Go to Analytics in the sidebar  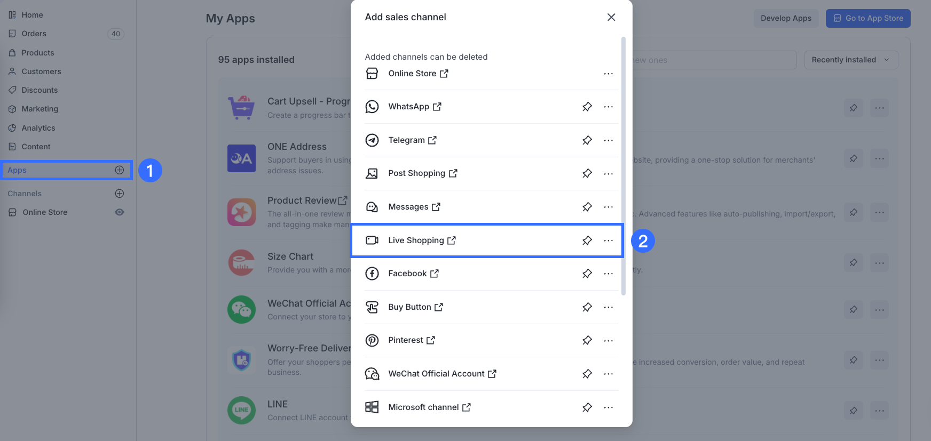click(38, 128)
